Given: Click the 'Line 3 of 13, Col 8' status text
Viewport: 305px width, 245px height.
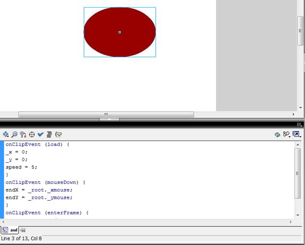Looking at the screenshot, I should [21, 238].
